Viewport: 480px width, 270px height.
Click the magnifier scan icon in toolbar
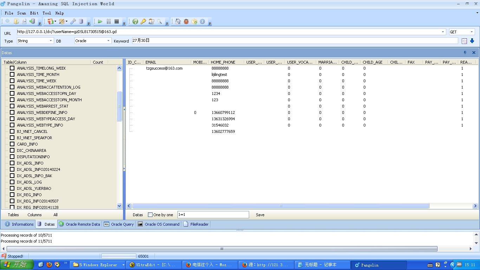point(8,22)
